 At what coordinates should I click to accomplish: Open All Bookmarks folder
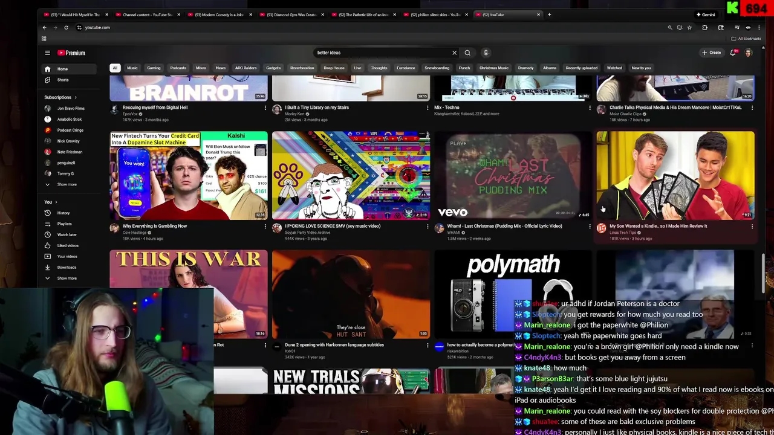coord(747,39)
